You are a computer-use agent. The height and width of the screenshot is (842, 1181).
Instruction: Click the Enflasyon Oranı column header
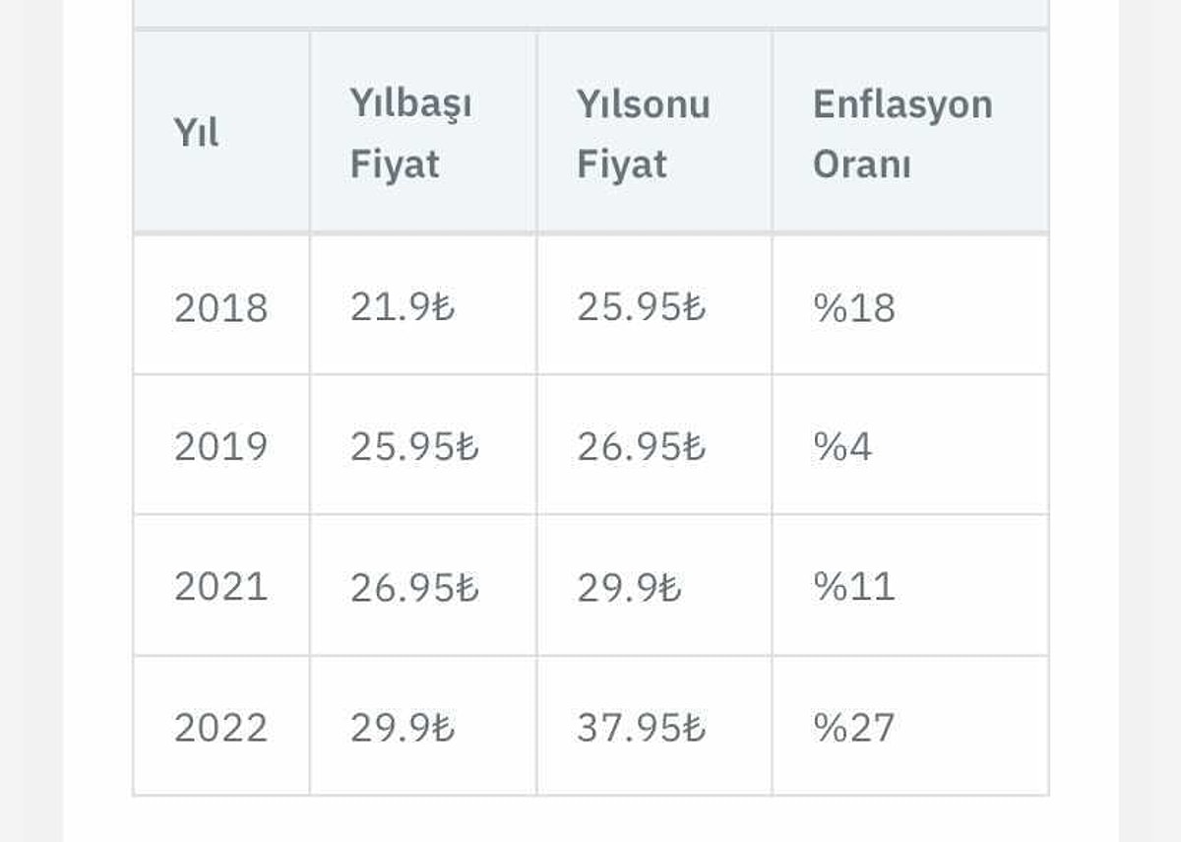click(x=902, y=133)
